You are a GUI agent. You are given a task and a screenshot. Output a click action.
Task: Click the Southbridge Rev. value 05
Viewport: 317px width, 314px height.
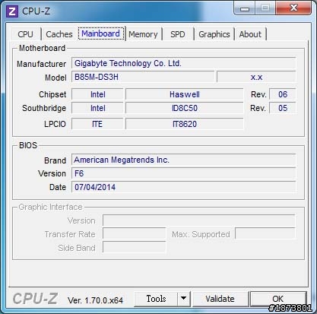pos(283,108)
